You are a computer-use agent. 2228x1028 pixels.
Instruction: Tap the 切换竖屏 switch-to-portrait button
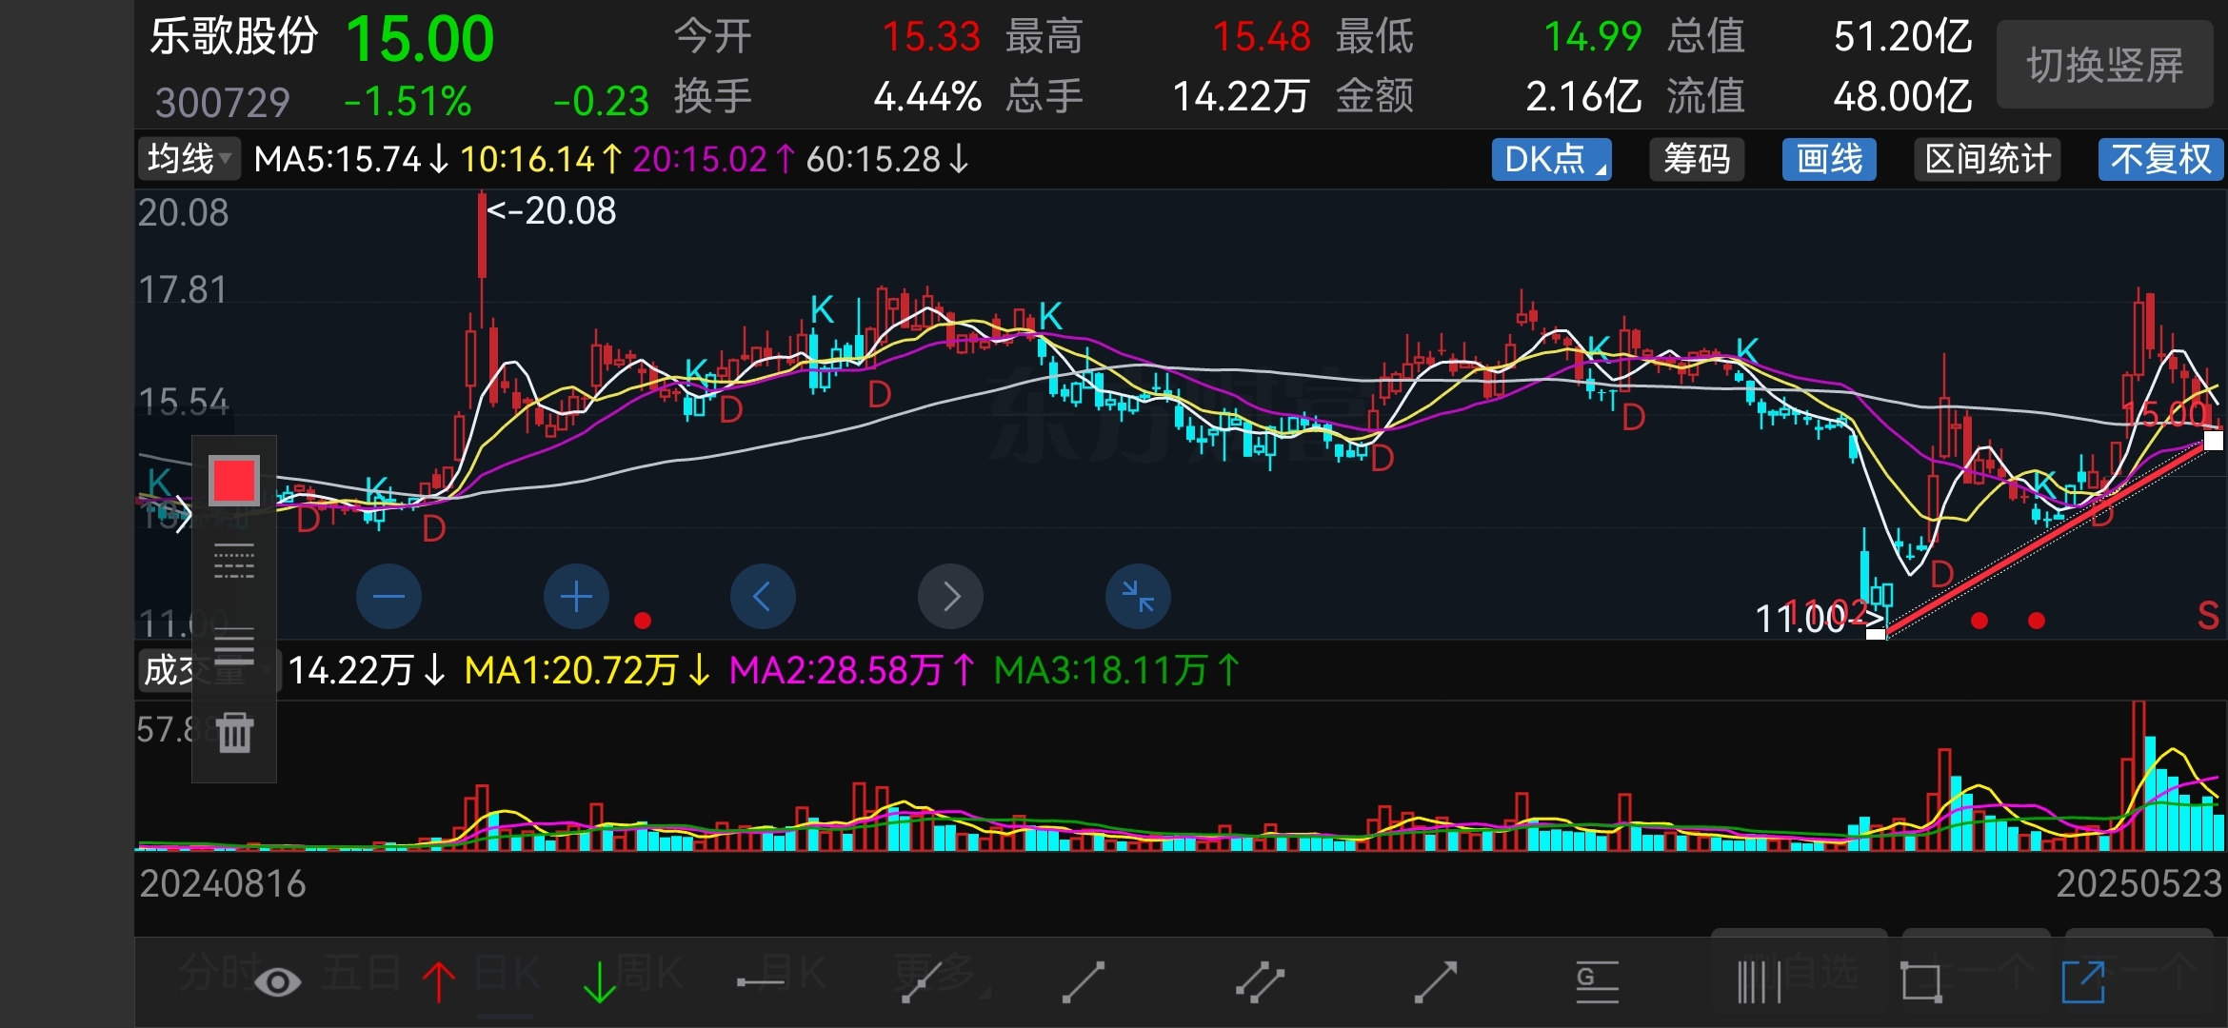2105,65
